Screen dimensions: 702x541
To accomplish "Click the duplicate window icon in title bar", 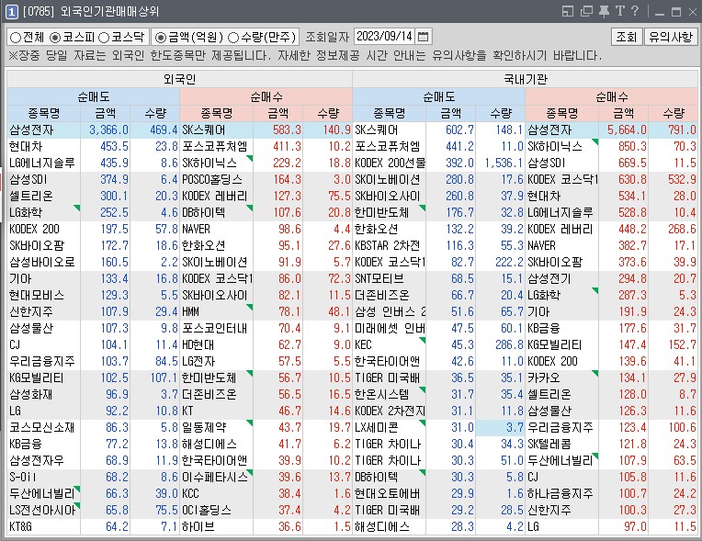I will [x=586, y=11].
